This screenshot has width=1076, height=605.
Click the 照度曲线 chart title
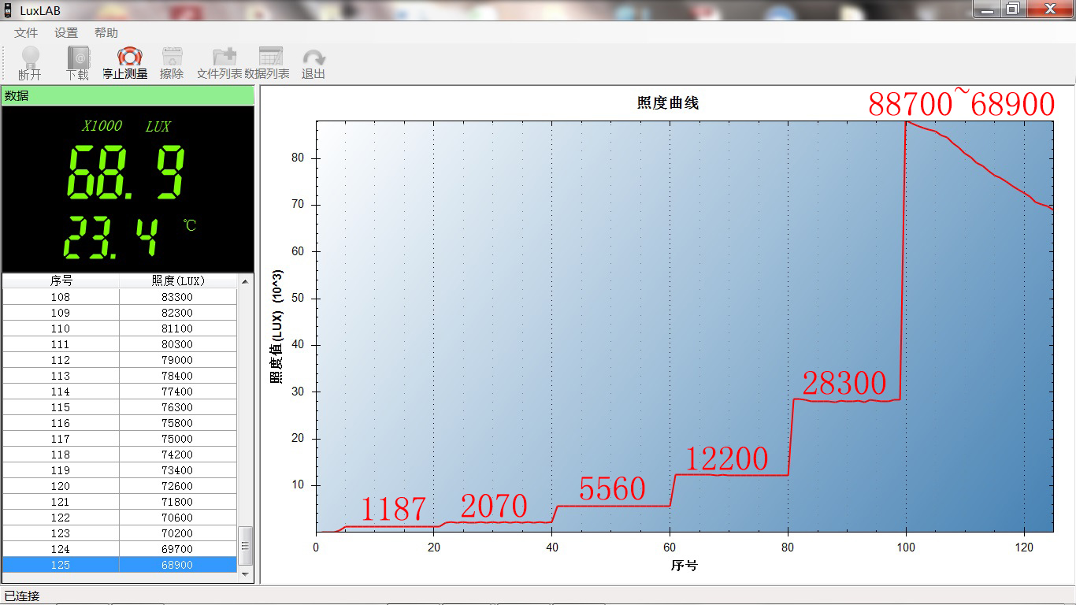(667, 103)
